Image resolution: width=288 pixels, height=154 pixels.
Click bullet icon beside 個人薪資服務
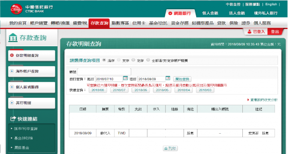[12, 87]
